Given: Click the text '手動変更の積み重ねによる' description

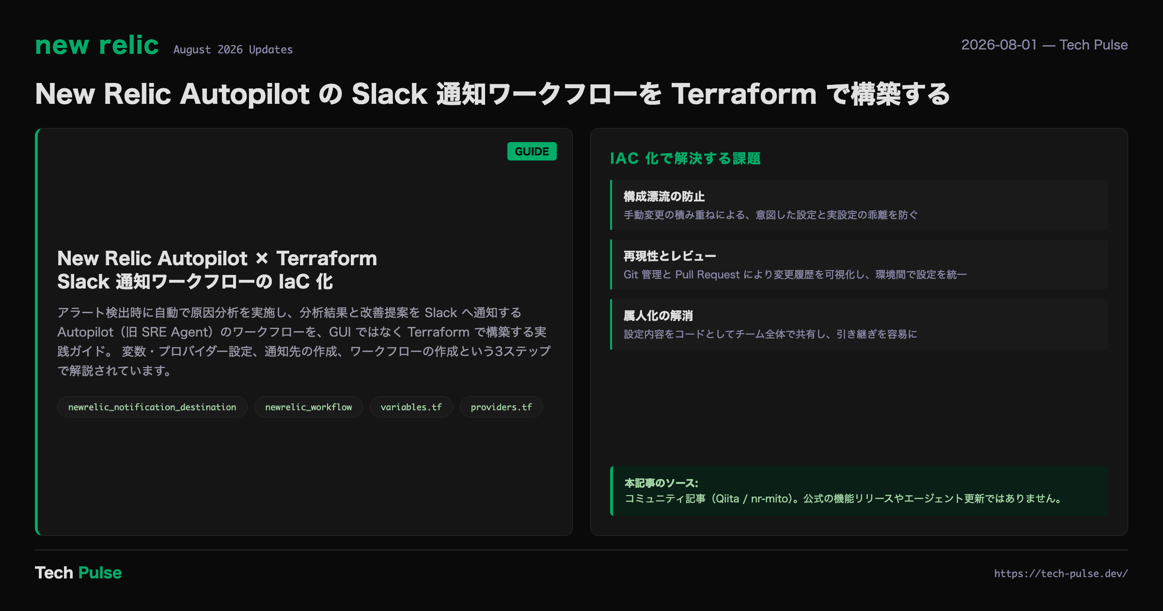Looking at the screenshot, I should [x=770, y=215].
